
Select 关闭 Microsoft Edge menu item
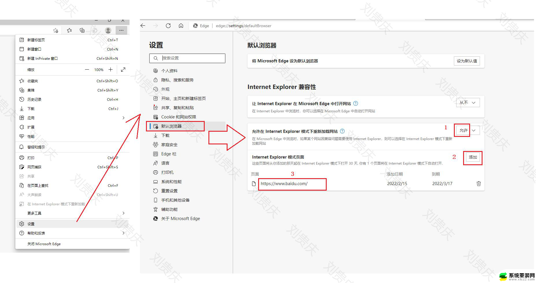[72, 244]
